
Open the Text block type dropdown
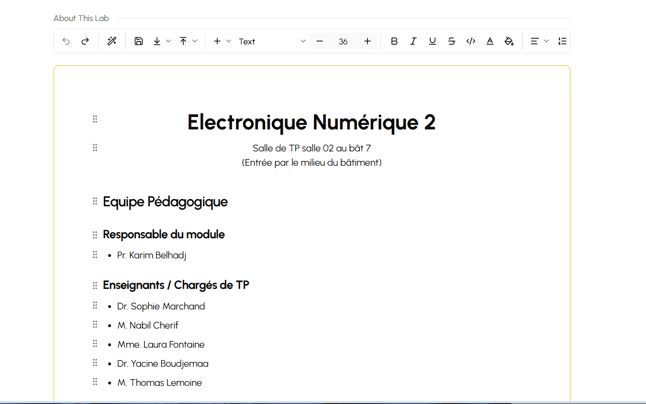click(272, 42)
